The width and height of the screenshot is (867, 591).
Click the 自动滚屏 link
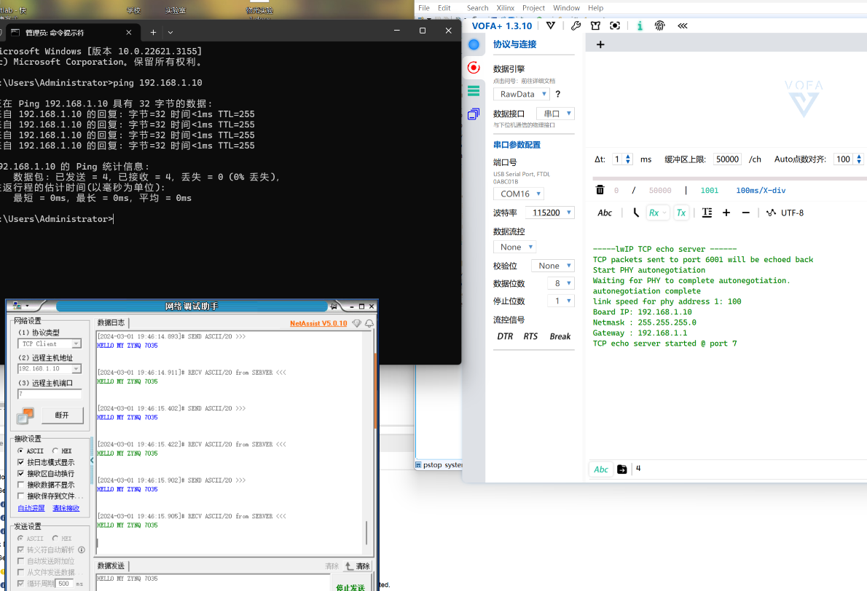click(31, 508)
